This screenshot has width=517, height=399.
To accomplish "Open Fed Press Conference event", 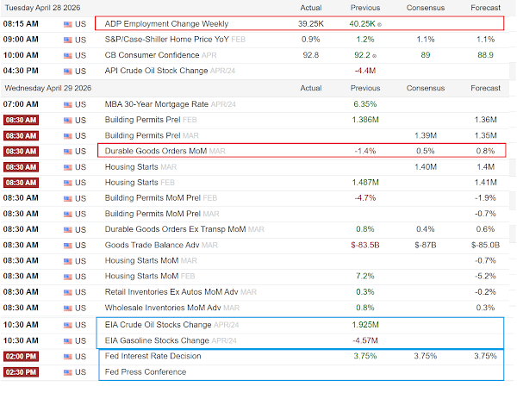I will [x=146, y=372].
